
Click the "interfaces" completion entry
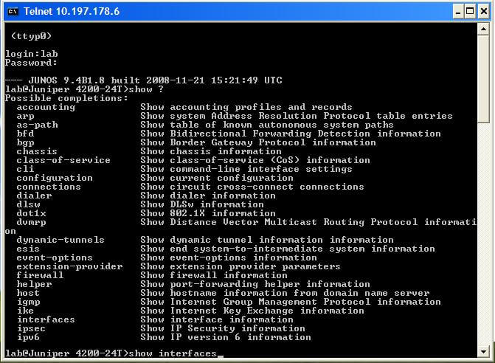click(46, 319)
